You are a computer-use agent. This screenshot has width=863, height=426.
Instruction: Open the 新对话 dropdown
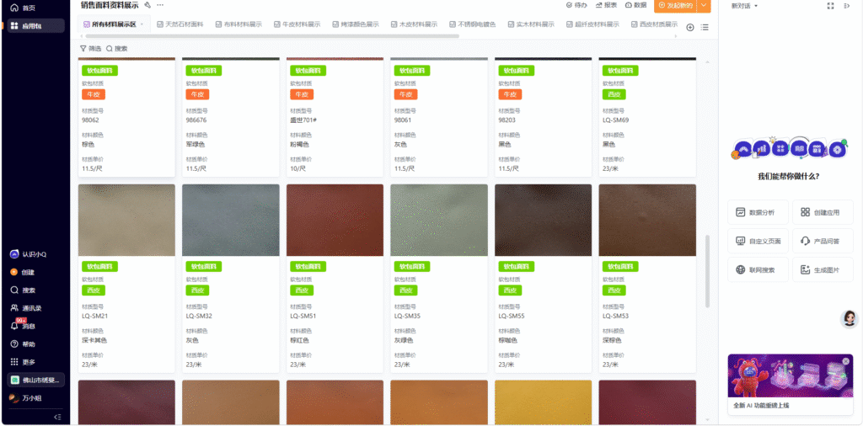click(x=744, y=6)
